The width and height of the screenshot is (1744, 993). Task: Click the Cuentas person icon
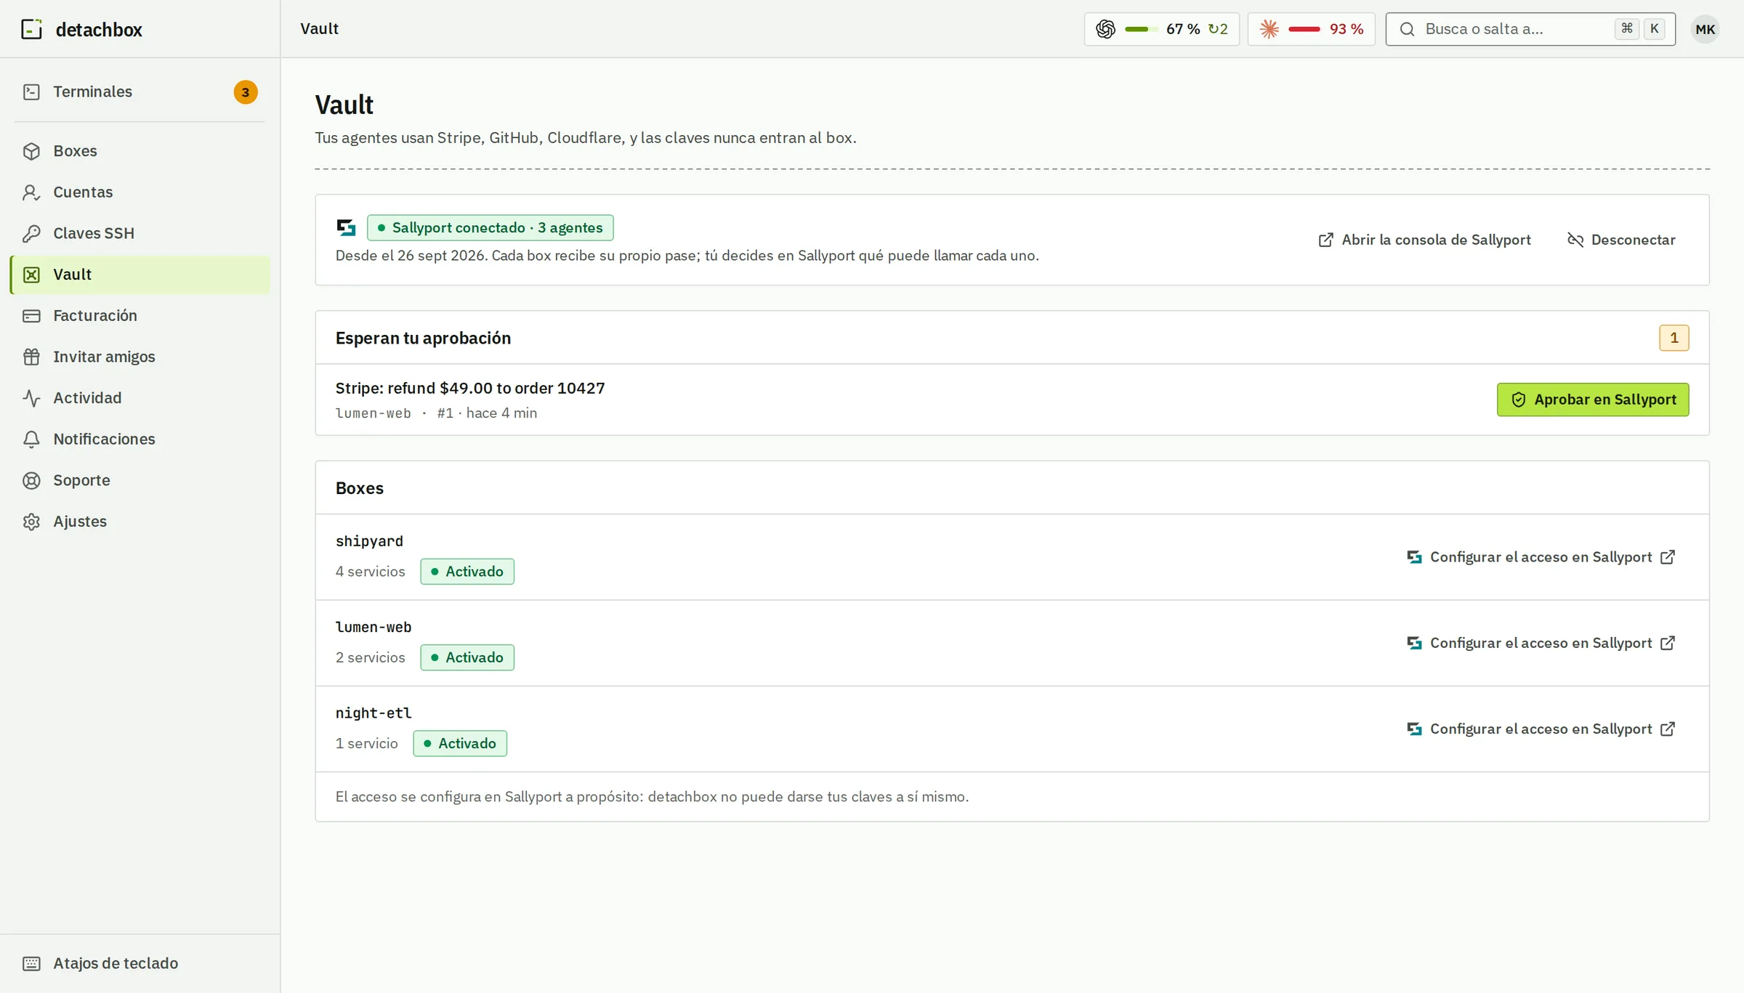31,192
